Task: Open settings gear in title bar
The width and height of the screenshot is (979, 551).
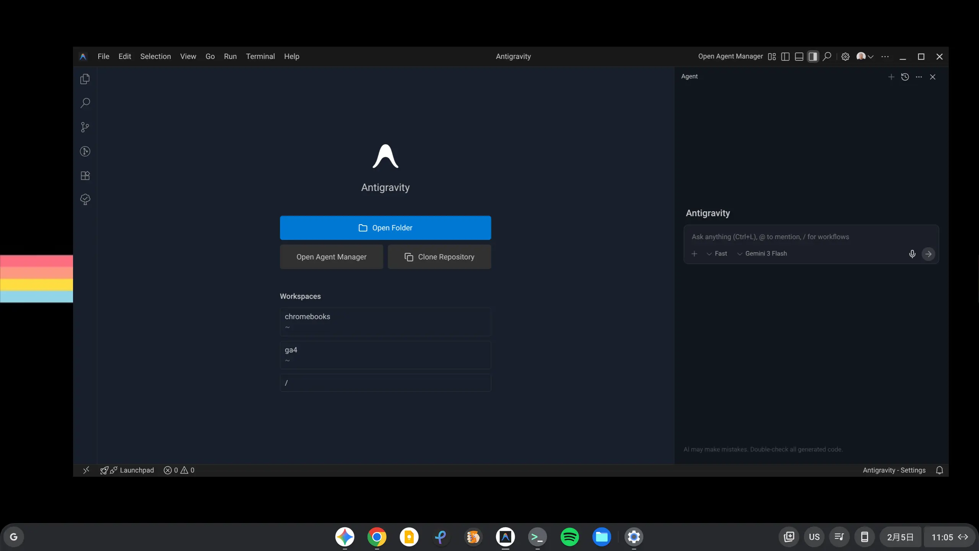Action: point(845,57)
